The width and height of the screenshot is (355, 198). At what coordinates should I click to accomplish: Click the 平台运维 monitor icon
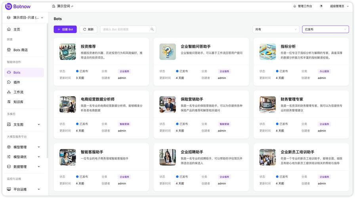coord(9,189)
